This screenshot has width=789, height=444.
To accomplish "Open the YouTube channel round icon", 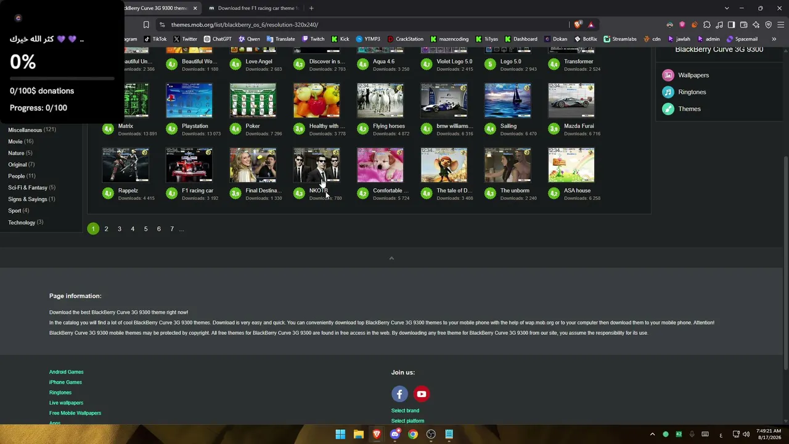I will coord(422,394).
